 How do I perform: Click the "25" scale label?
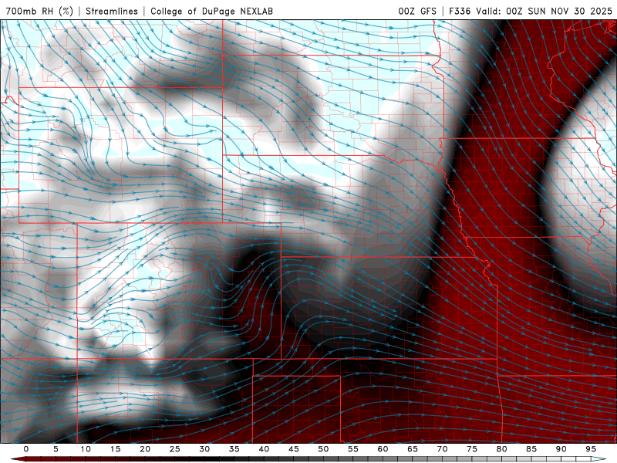pos(175,449)
